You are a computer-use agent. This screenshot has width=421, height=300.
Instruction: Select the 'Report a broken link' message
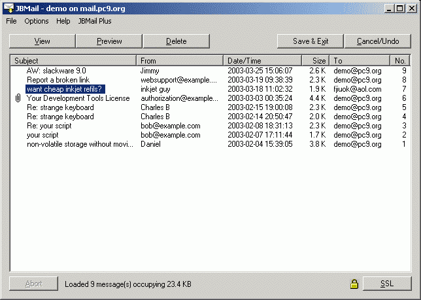coord(59,80)
